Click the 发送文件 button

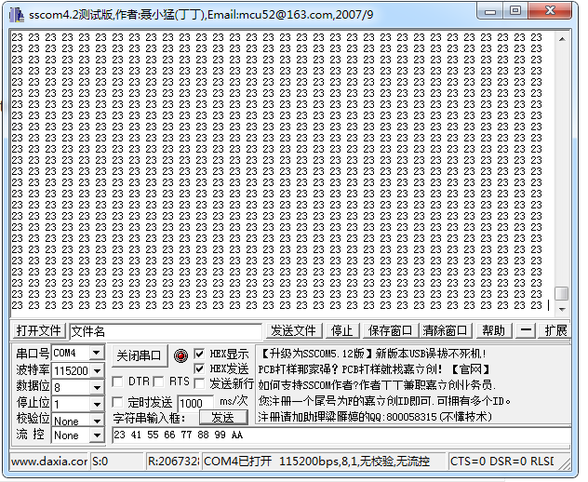(x=293, y=331)
